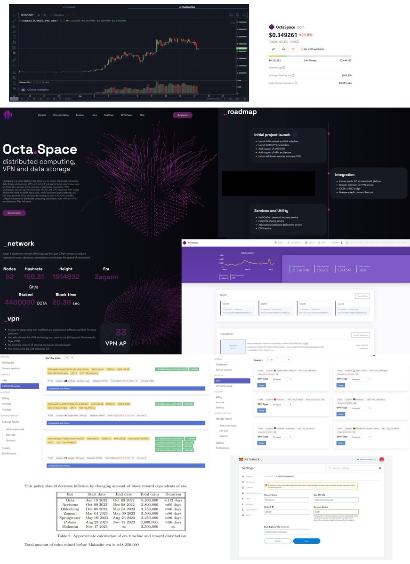Open Indicators in the OCTA/USDT chart toolbar
The height and width of the screenshot is (564, 410).
click(57, 15)
